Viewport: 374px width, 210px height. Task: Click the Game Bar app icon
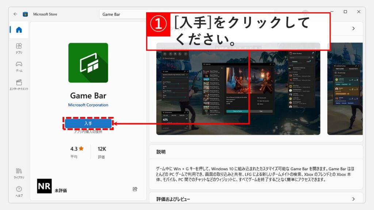coord(88,63)
